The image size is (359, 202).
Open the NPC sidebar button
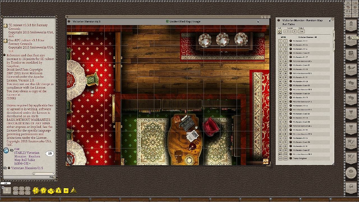(x=351, y=114)
